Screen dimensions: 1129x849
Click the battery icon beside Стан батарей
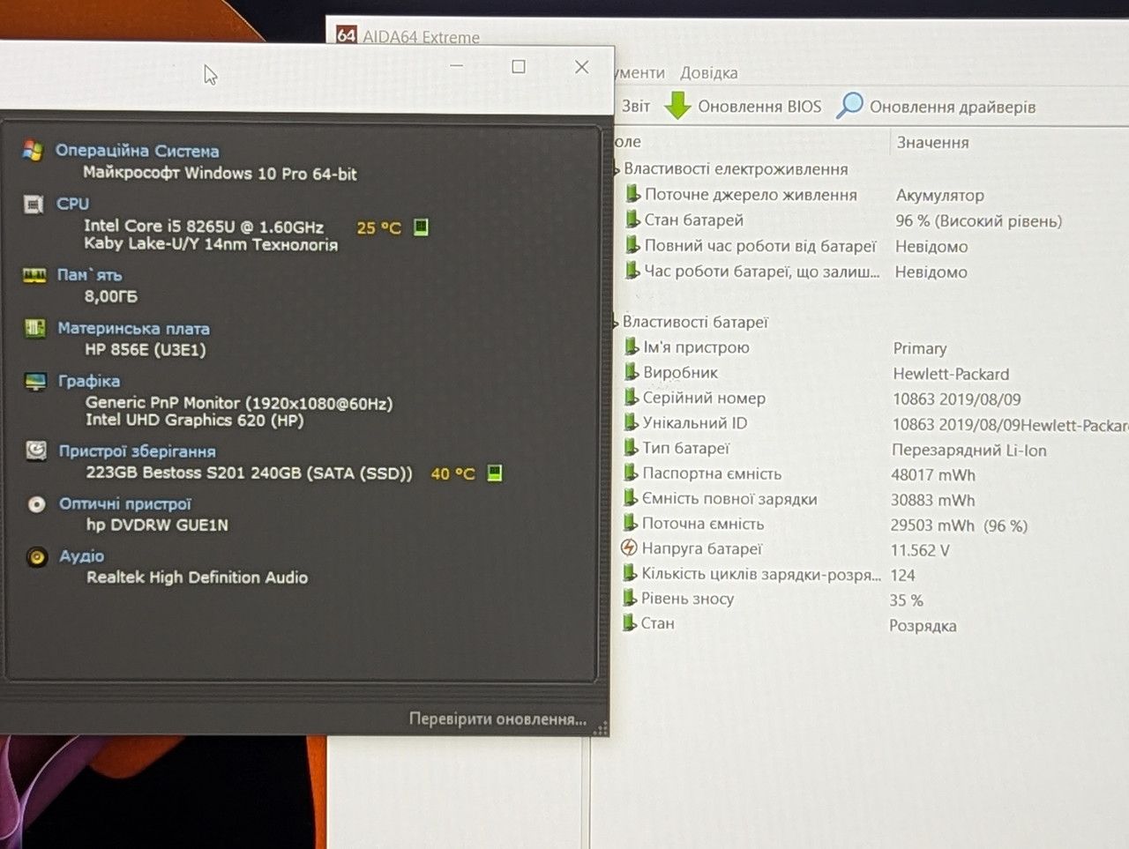632,220
